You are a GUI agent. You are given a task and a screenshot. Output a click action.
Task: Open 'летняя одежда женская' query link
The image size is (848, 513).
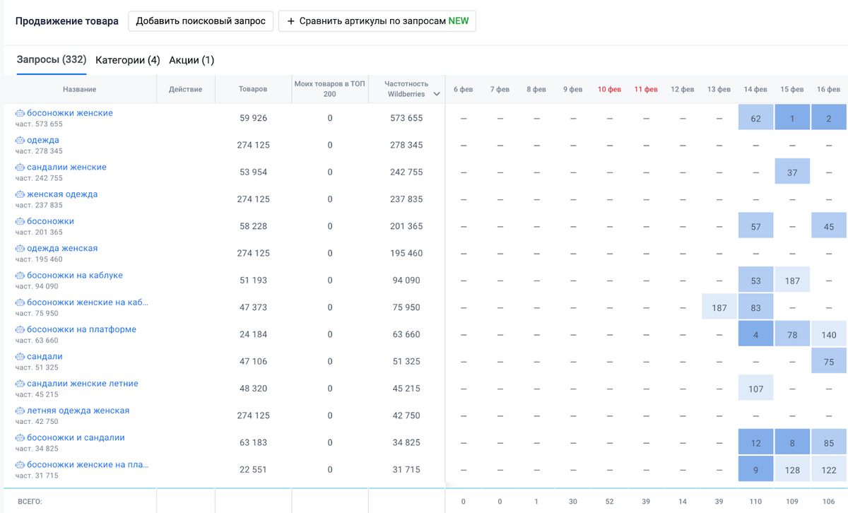tap(78, 411)
